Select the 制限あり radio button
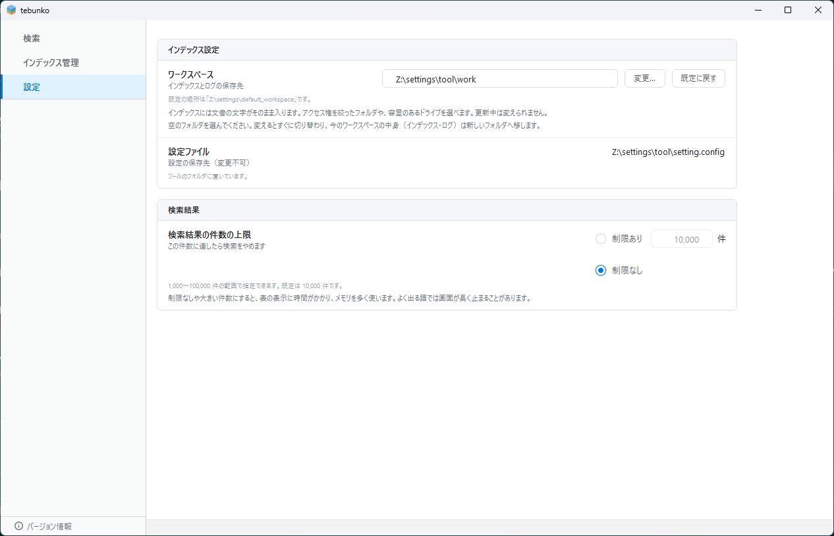 (601, 239)
